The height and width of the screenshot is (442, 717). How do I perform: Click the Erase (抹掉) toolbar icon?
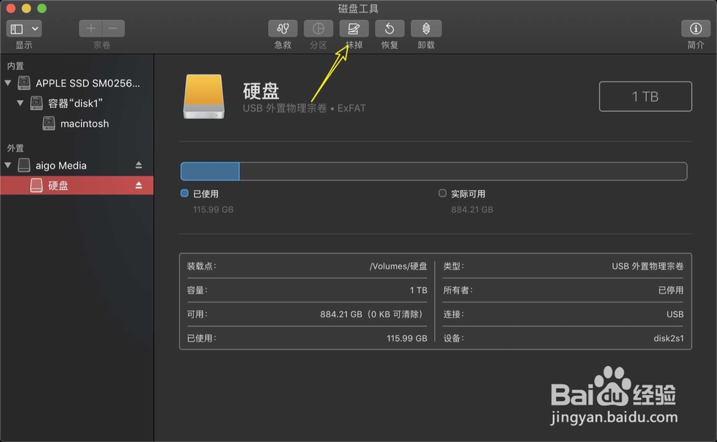click(353, 29)
